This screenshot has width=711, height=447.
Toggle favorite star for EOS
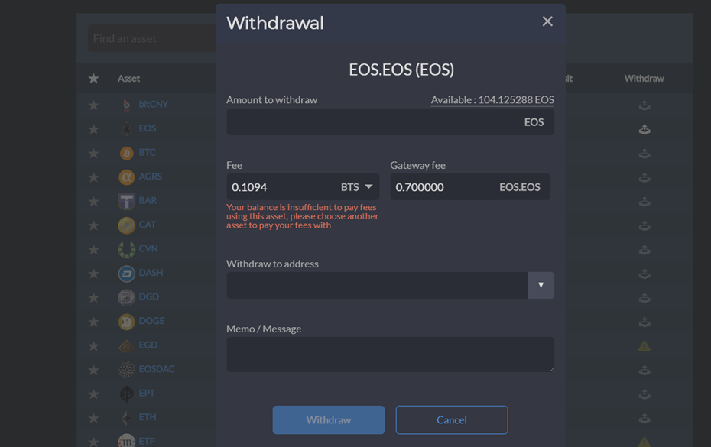tap(93, 129)
